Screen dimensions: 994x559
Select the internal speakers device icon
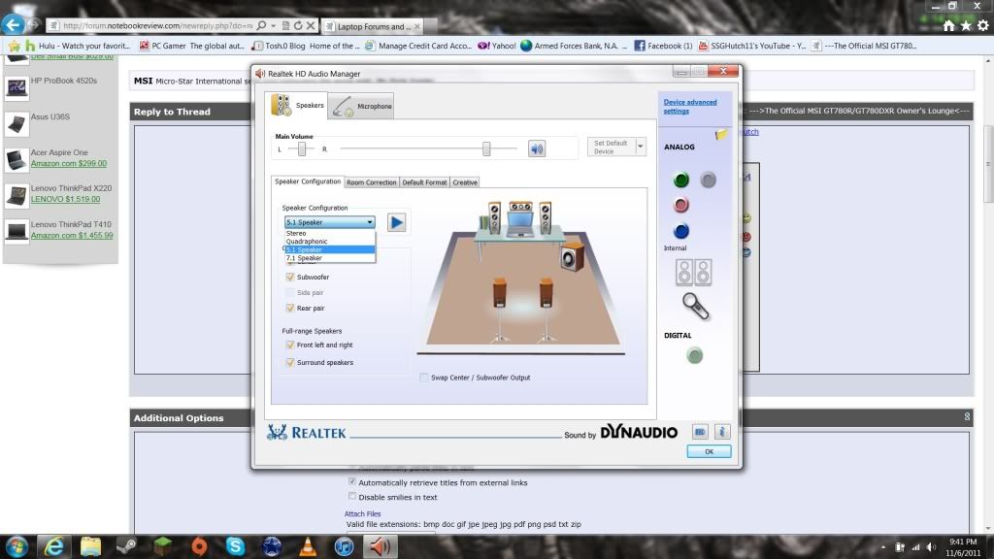(x=693, y=273)
